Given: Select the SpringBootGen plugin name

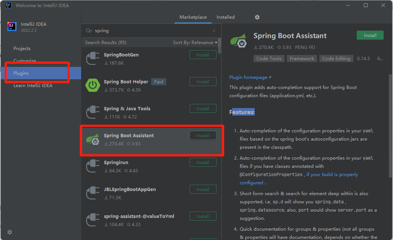Looking at the screenshot, I should [121, 55].
